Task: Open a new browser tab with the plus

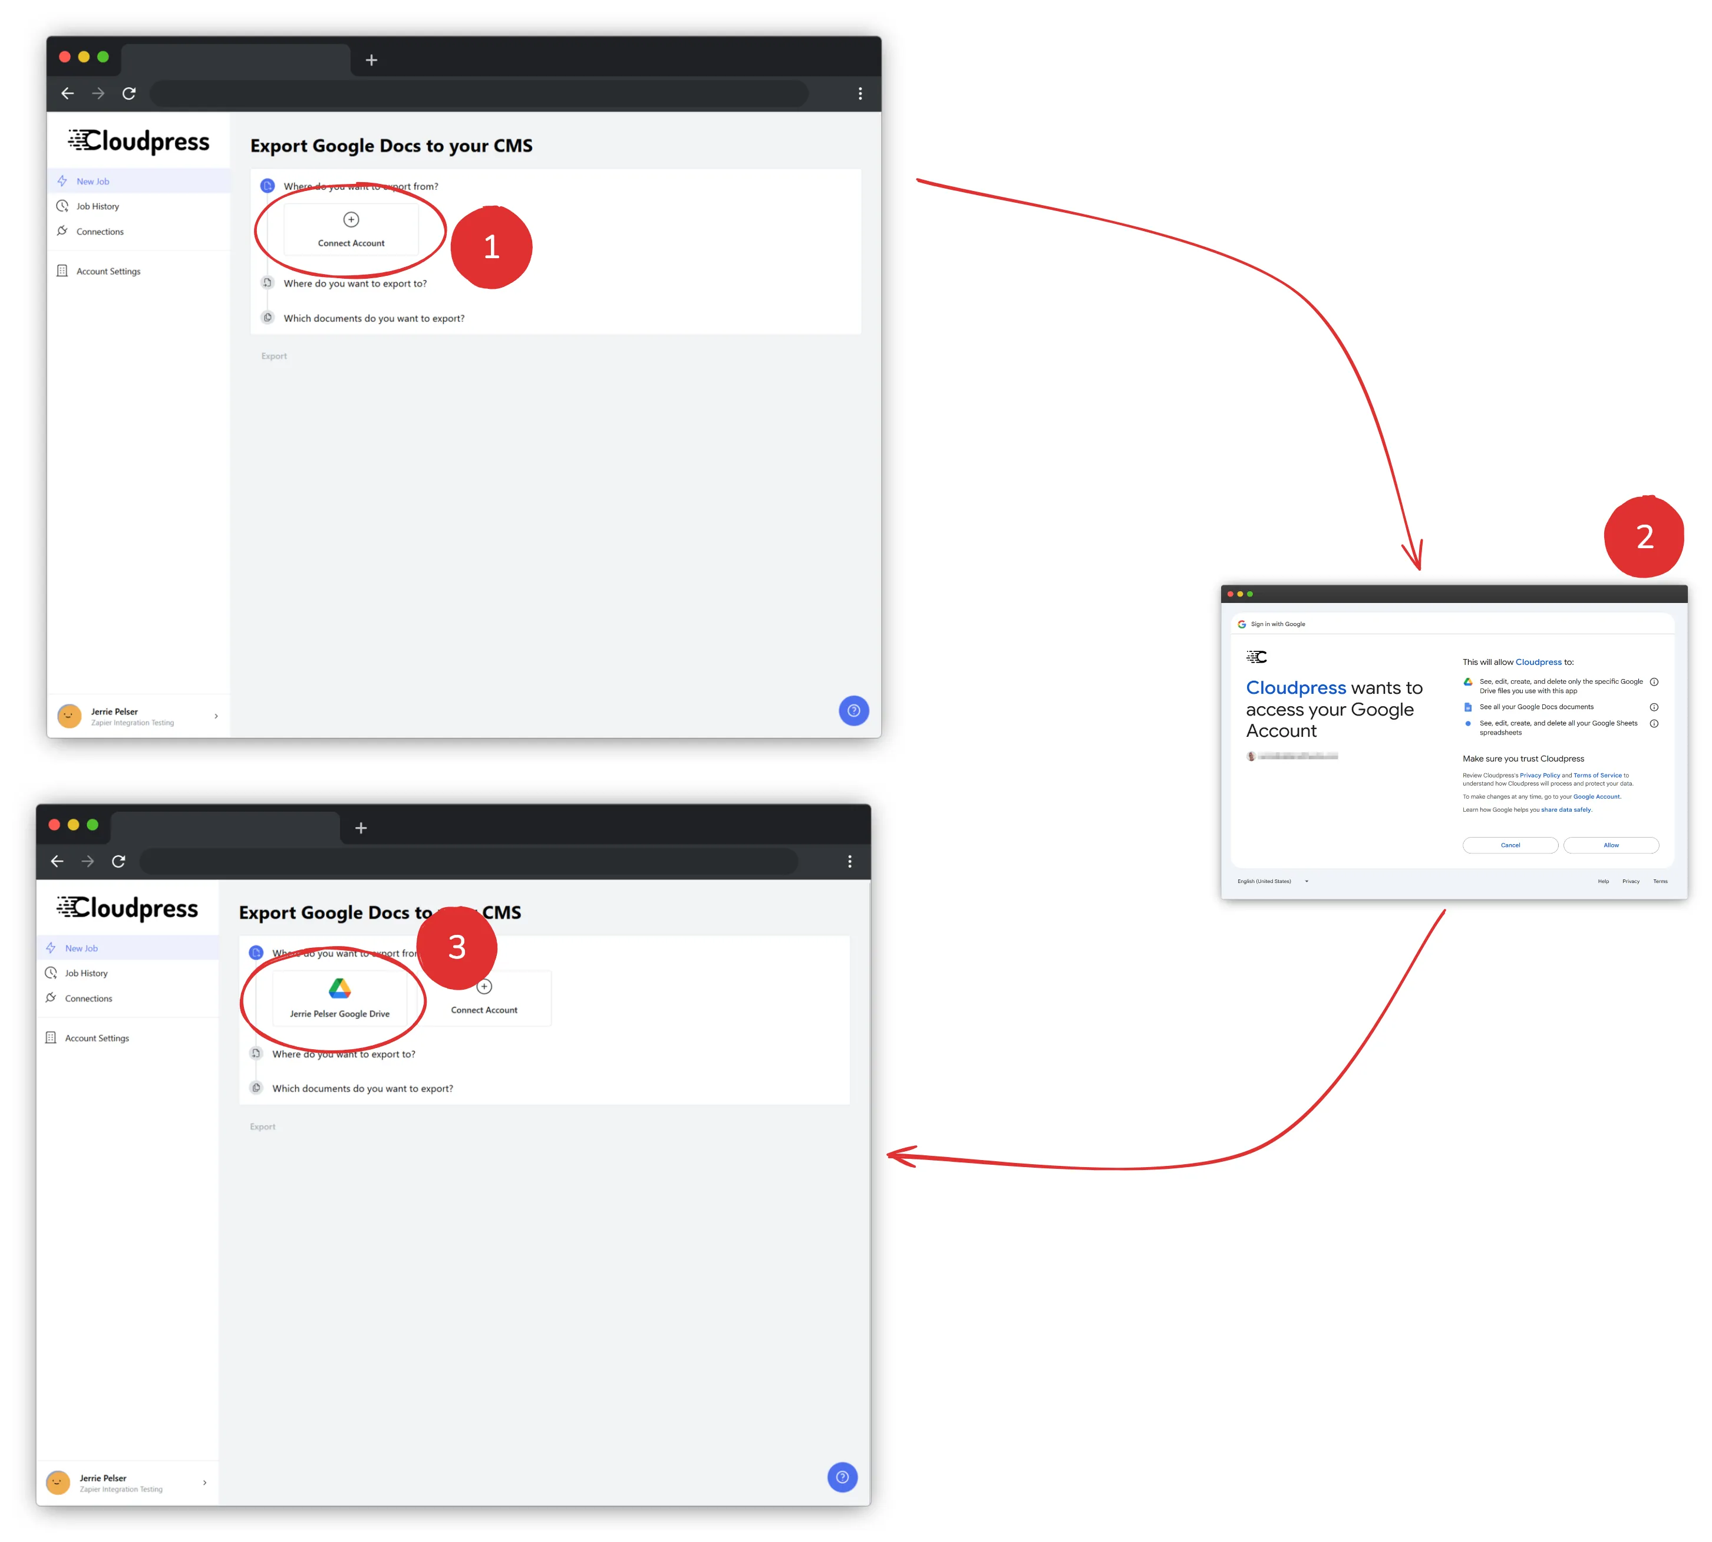Action: (372, 60)
